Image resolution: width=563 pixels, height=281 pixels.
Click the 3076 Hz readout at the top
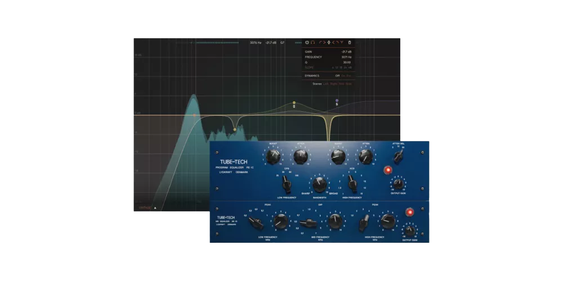tap(256, 42)
